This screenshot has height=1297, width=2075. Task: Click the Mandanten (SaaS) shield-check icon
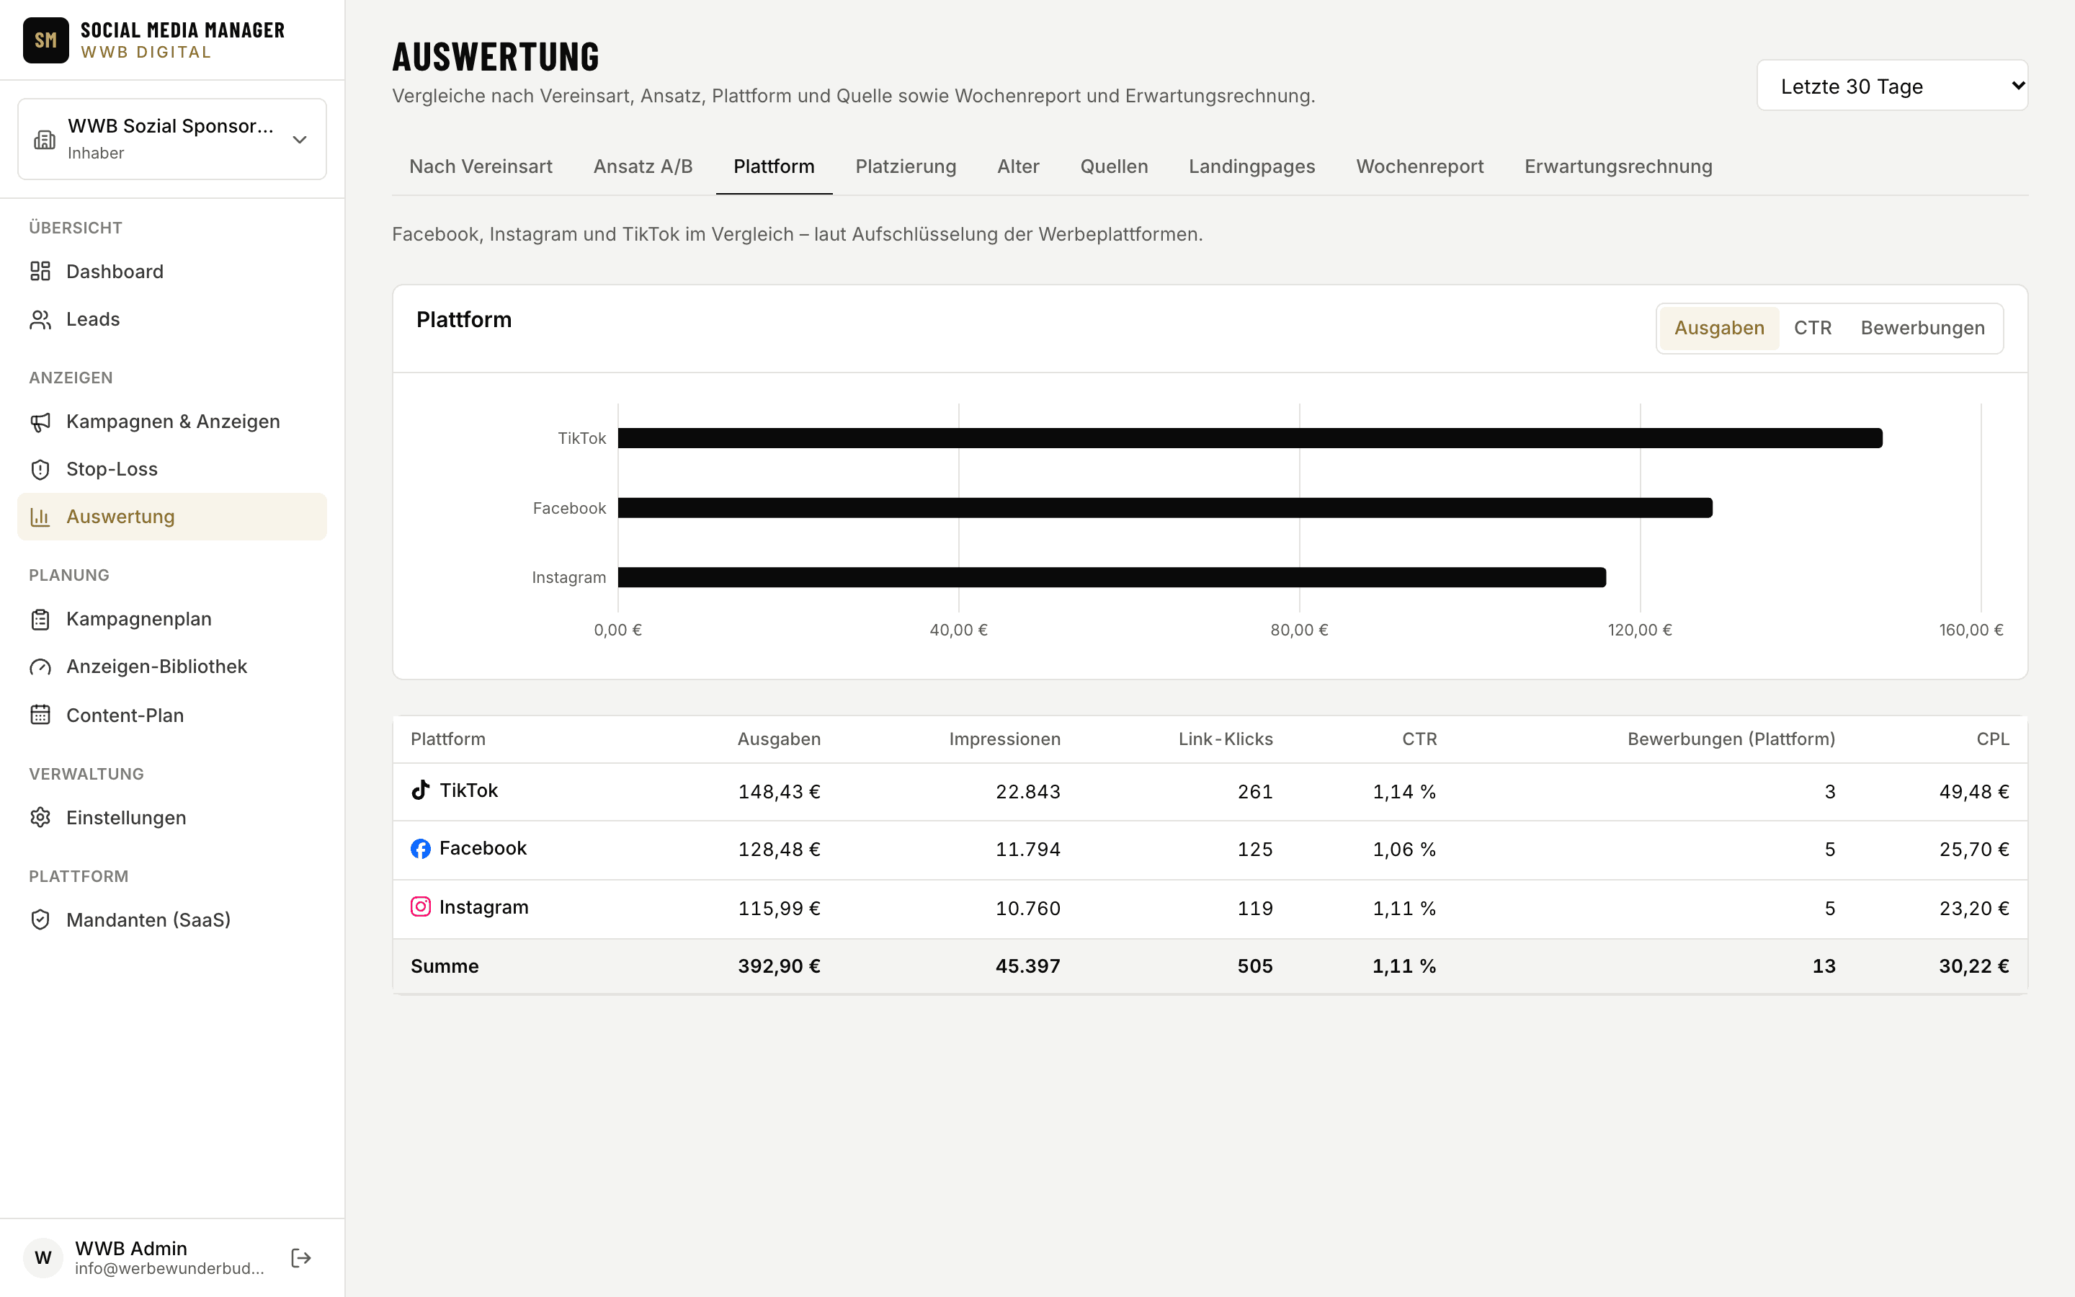[x=40, y=919]
